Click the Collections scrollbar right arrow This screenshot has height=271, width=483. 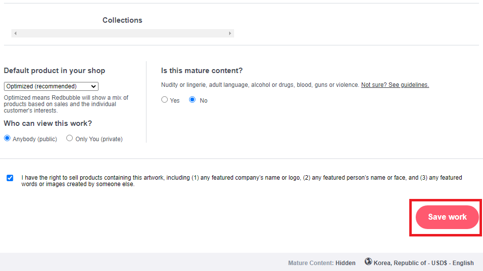coord(230,33)
